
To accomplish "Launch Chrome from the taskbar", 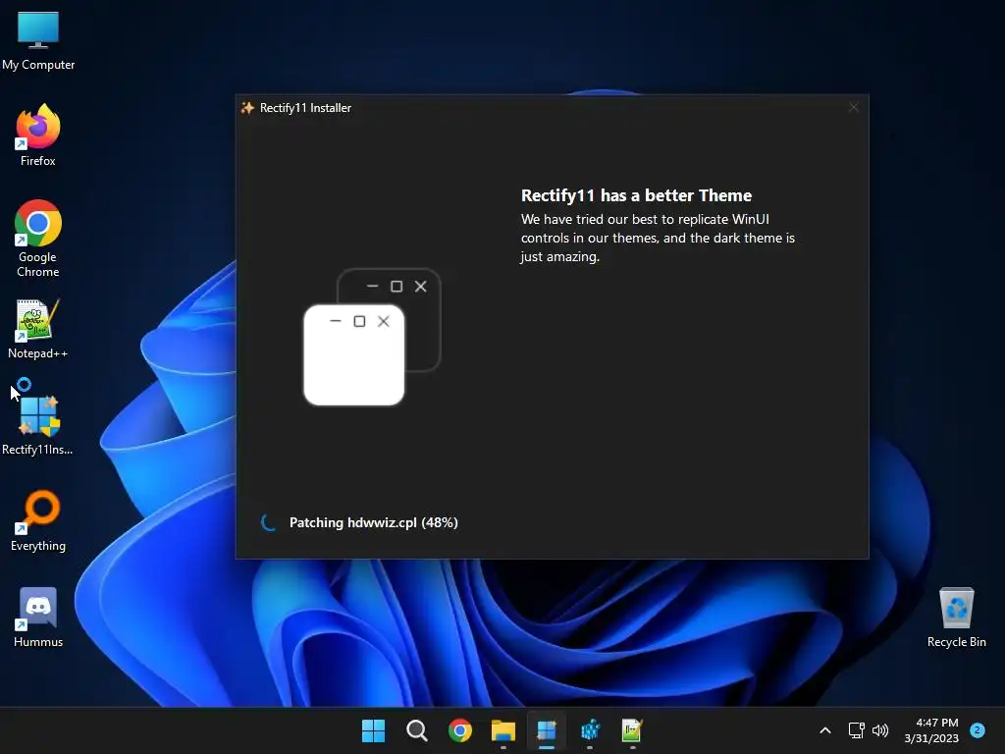I will (x=459, y=730).
